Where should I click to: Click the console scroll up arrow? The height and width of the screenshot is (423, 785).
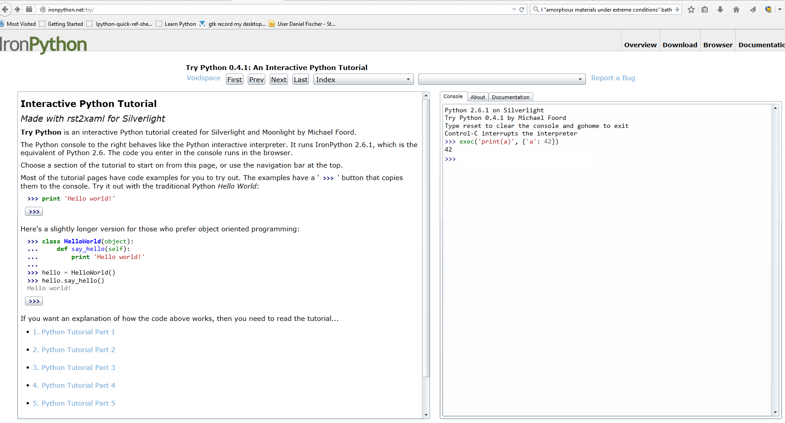(x=775, y=108)
